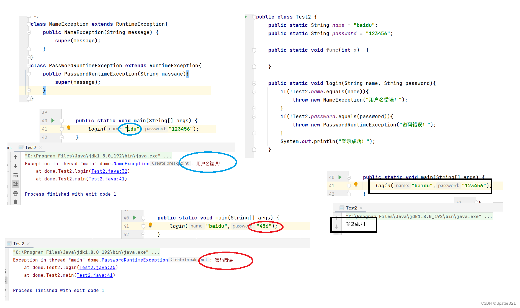This screenshot has height=308, width=520.
Task: Open Test2.java:41 link under NameException trace
Action: [107, 179]
